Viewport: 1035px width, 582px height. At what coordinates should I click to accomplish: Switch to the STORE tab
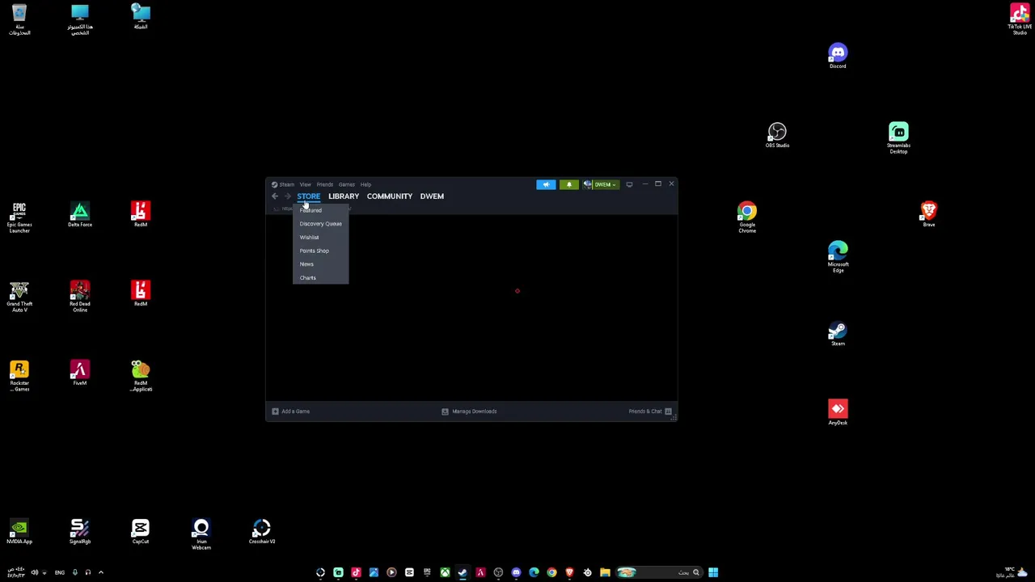tap(308, 196)
